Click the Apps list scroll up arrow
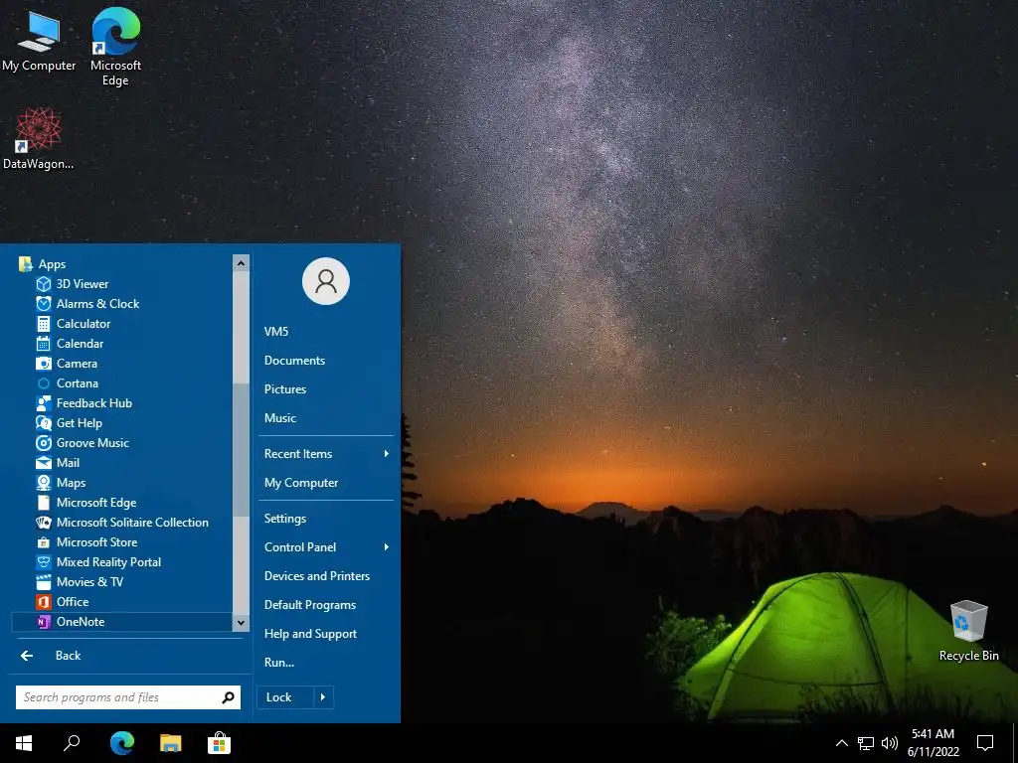 pos(241,262)
